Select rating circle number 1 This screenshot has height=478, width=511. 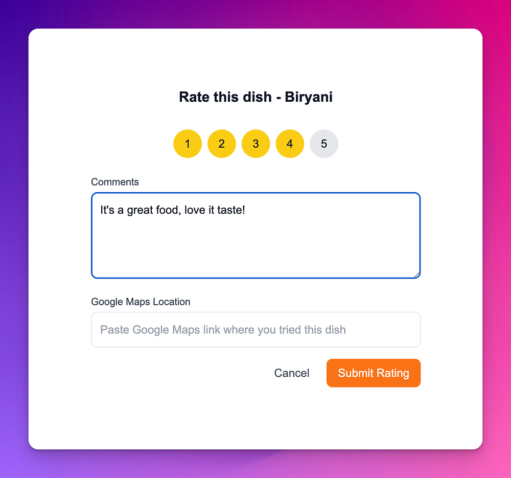pos(188,144)
